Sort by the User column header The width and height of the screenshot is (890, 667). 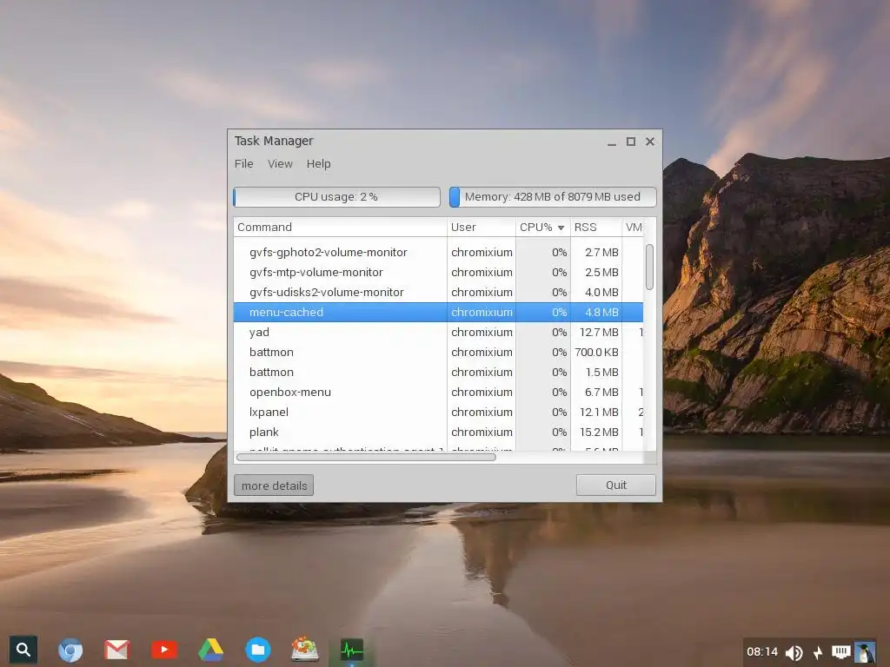pos(482,227)
